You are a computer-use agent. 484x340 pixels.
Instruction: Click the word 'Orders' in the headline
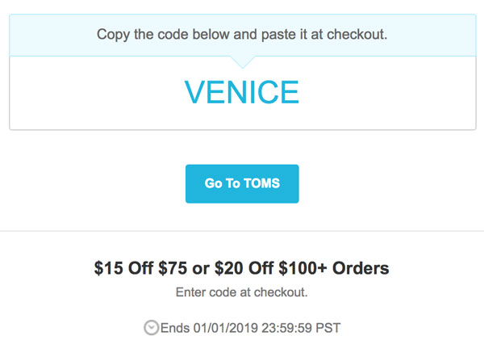361,267
